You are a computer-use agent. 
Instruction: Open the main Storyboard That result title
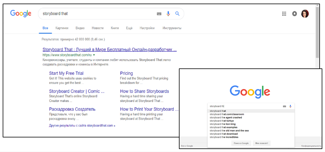pyautogui.click(x=110, y=50)
